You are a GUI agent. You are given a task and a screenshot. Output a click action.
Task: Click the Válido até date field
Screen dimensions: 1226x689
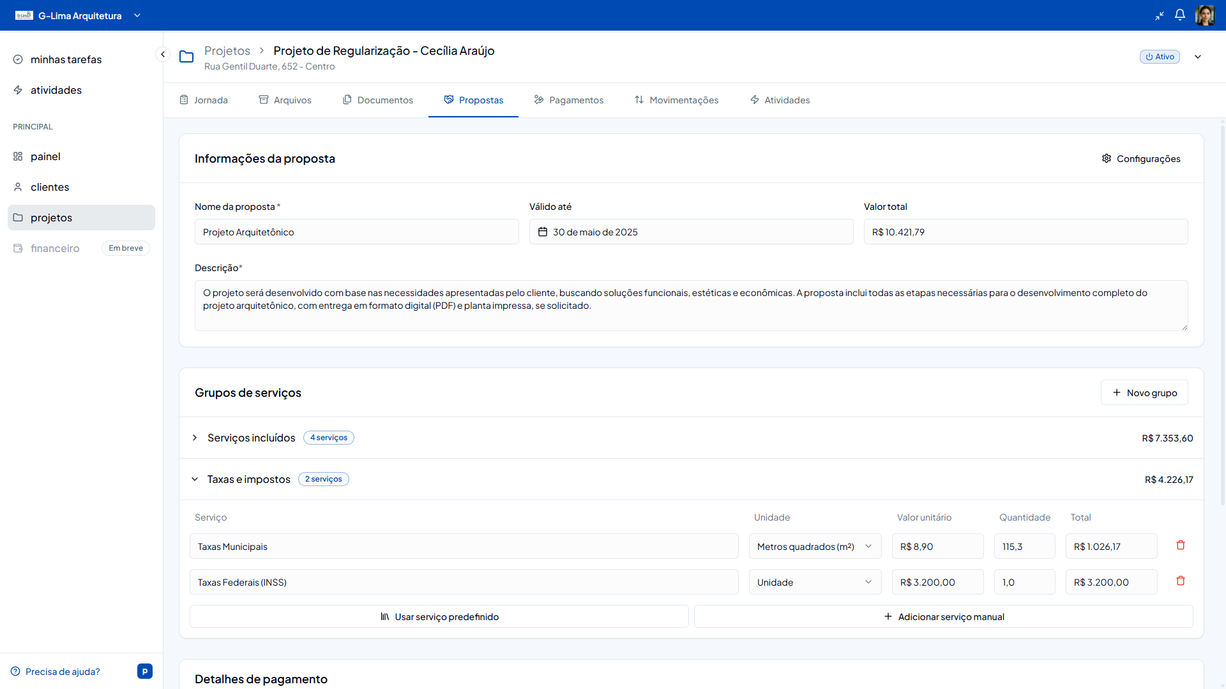[691, 232]
